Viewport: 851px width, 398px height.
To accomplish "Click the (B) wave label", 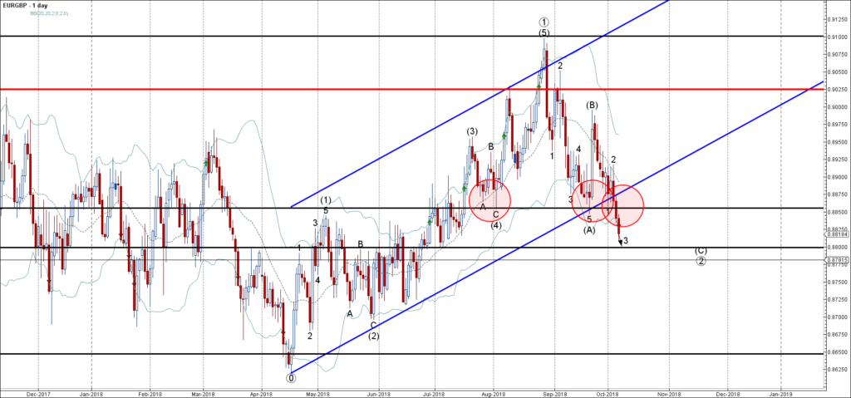I will (592, 106).
